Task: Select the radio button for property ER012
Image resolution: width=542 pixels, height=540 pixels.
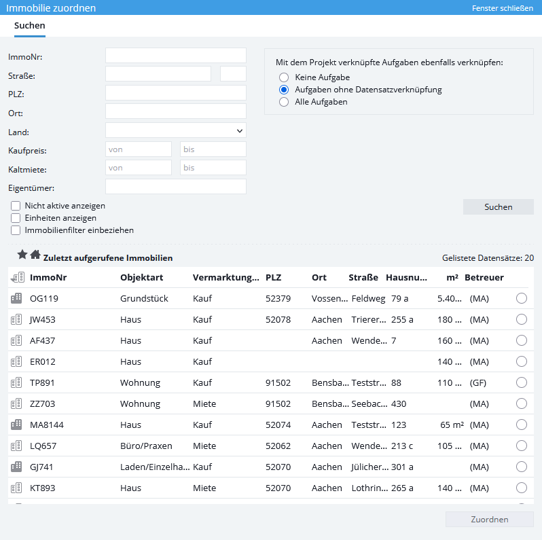Action: pyautogui.click(x=521, y=361)
